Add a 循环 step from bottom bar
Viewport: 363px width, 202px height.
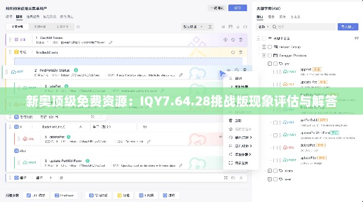(169, 195)
